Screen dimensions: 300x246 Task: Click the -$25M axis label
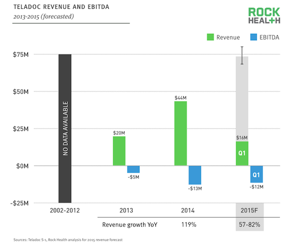pos(19,203)
